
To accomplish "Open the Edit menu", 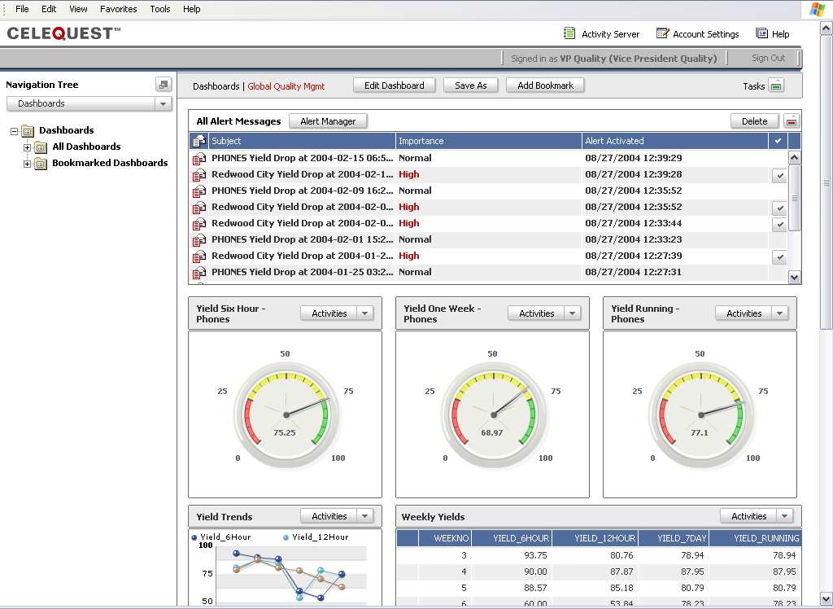I will [x=49, y=9].
